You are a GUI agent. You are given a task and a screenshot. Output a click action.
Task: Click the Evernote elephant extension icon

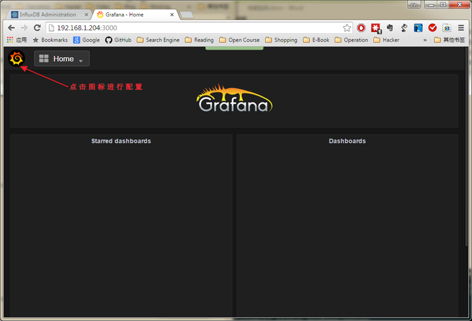(x=390, y=27)
